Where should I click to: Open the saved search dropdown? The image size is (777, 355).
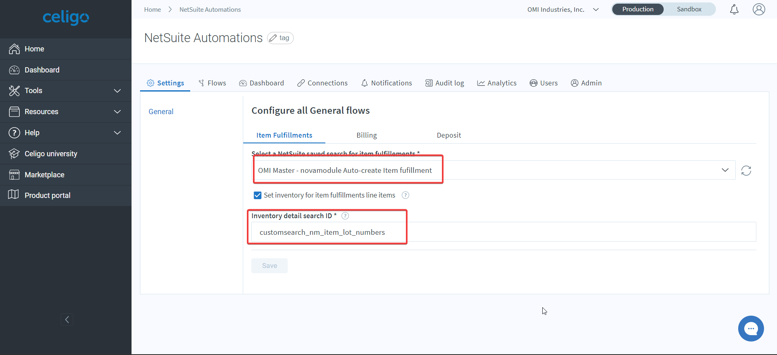(x=493, y=170)
